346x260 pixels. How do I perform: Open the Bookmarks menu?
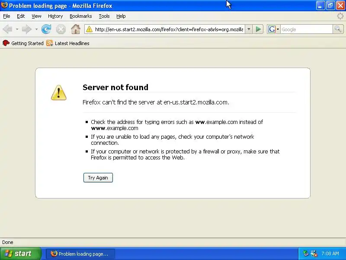[x=81, y=16]
